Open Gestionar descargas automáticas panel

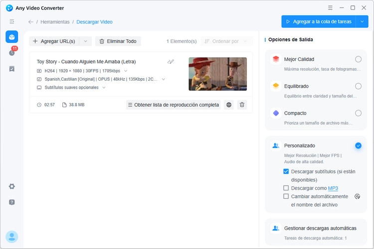coord(316,232)
